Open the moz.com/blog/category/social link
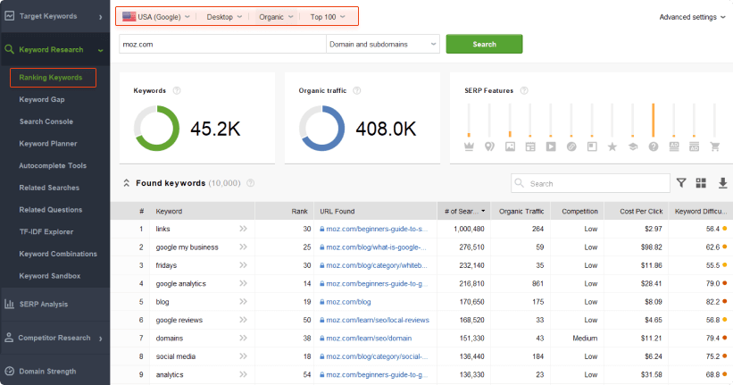 coord(377,356)
